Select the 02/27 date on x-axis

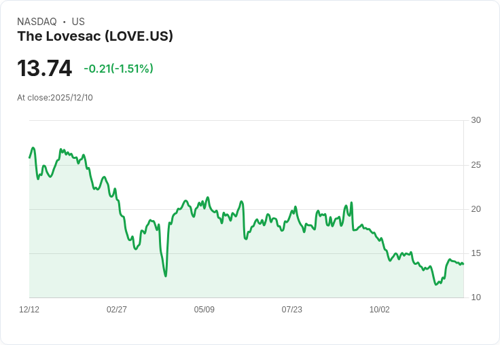[x=117, y=310]
